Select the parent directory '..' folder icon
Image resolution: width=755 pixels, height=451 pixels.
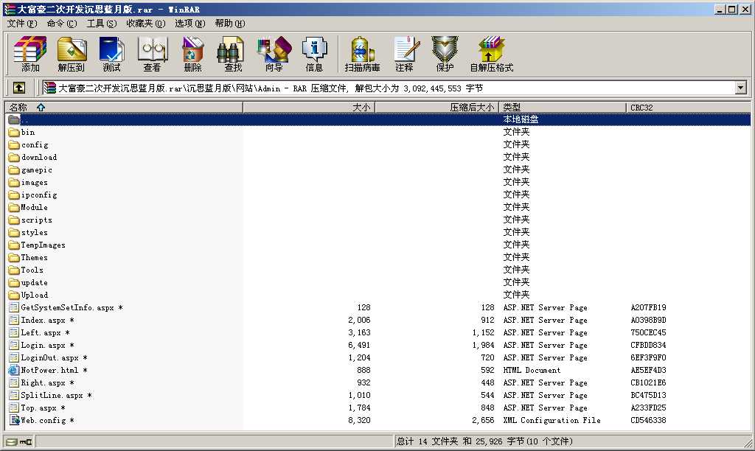[14, 119]
